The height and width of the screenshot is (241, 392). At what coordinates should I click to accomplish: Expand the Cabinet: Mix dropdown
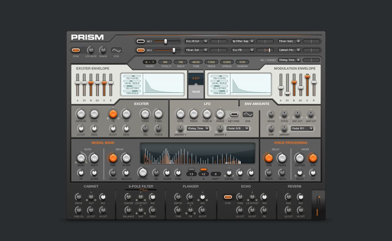click(x=289, y=50)
